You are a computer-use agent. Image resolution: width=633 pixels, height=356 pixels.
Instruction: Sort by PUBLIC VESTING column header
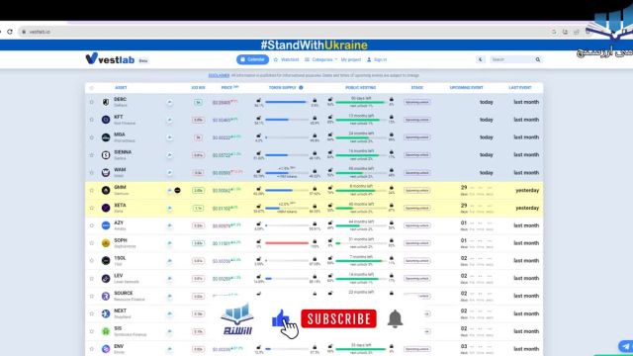pos(360,88)
